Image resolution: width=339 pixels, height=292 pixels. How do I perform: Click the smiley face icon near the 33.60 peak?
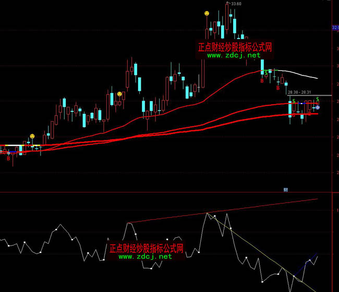[207, 12]
